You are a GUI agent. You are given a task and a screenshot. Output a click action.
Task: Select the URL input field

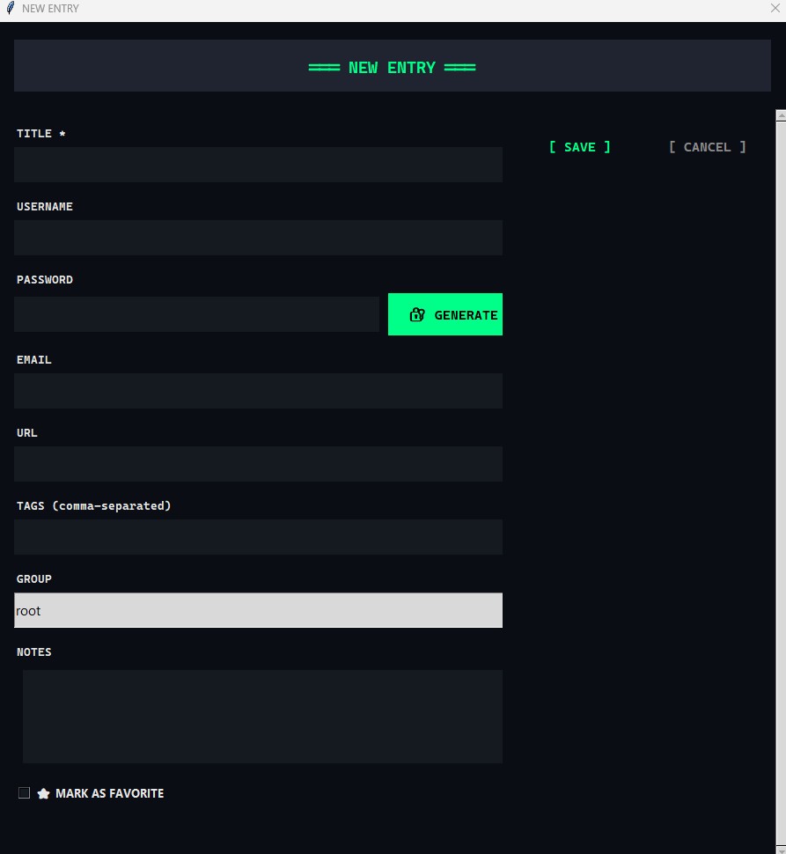pyautogui.click(x=258, y=464)
